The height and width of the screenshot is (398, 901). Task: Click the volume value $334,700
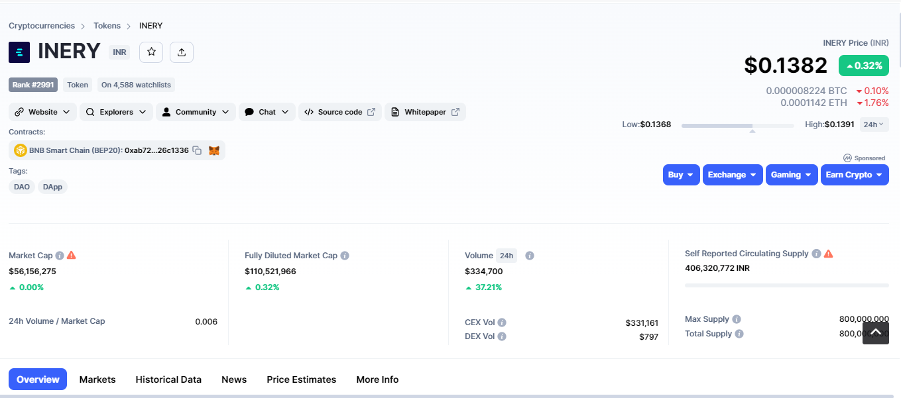pos(484,272)
